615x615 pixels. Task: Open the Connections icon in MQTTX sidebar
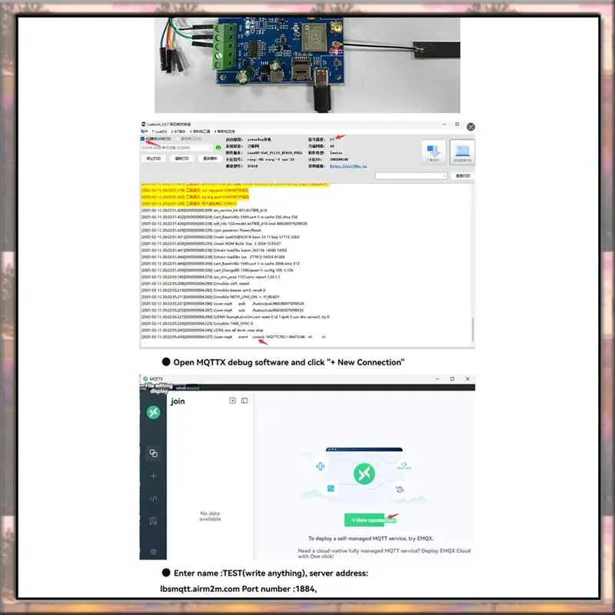click(x=153, y=454)
